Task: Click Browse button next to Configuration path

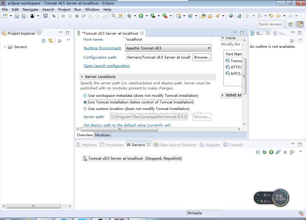Action: 202,57
